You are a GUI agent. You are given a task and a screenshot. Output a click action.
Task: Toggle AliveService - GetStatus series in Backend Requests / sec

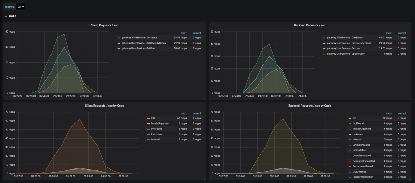(345, 37)
